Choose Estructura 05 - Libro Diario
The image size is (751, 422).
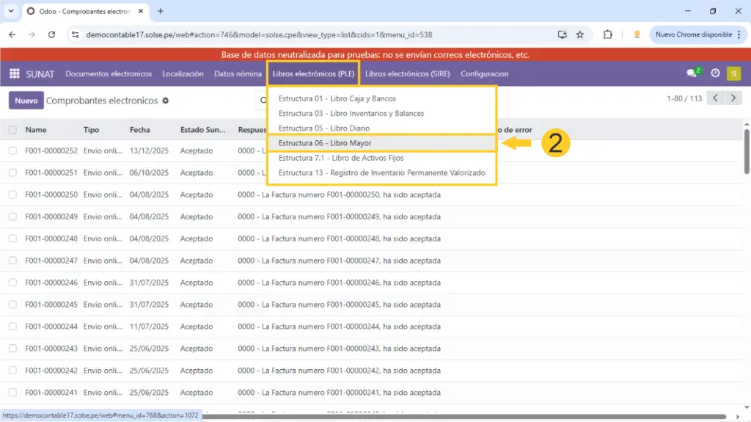tap(323, 128)
